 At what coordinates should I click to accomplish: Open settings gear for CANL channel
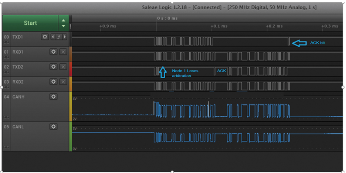pyautogui.click(x=53, y=127)
